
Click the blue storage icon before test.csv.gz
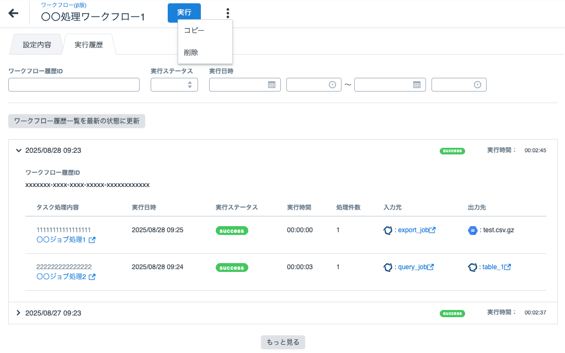tap(472, 230)
